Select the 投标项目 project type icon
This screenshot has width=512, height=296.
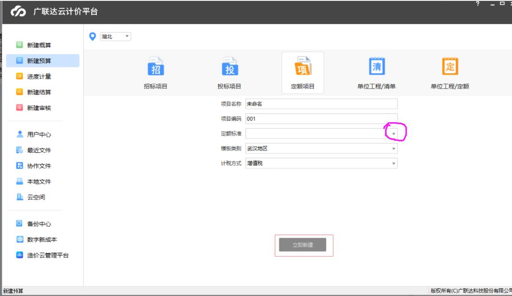(x=230, y=66)
